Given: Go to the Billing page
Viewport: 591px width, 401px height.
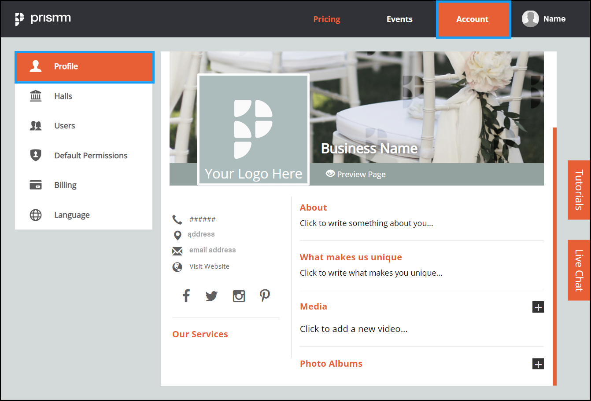Looking at the screenshot, I should [84, 185].
